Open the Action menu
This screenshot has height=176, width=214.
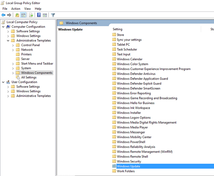[x=16, y=9]
